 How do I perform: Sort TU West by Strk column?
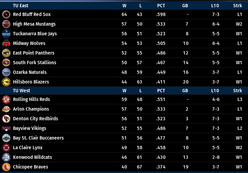[x=237, y=90]
